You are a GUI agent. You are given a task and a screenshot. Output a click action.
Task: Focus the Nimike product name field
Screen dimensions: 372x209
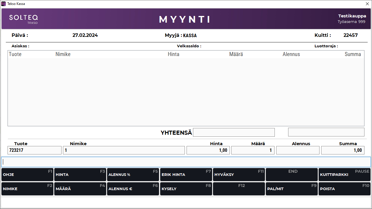(124, 150)
